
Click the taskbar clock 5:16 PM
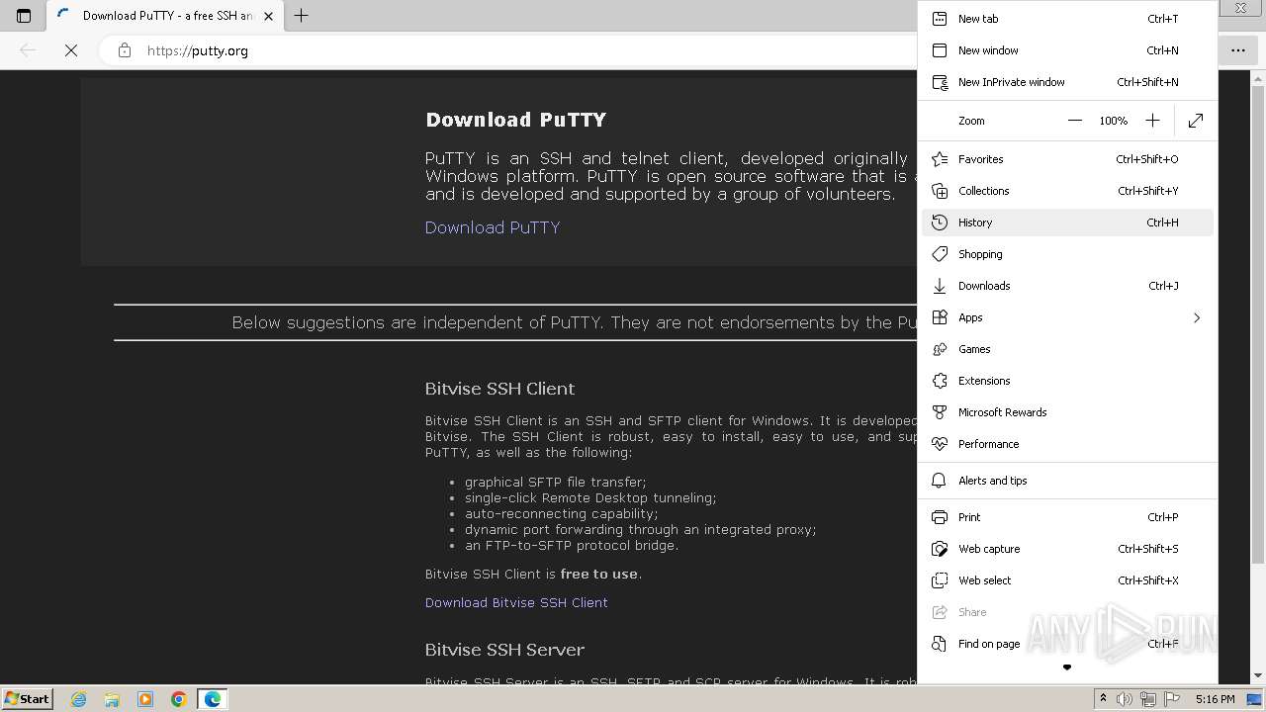(x=1215, y=699)
